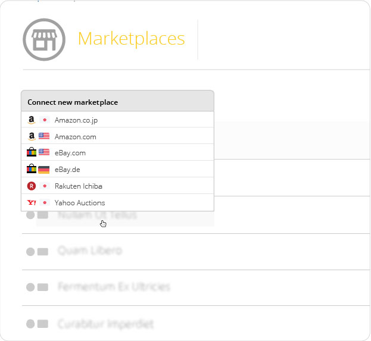Click the Marketplaces page title

pyautogui.click(x=132, y=39)
